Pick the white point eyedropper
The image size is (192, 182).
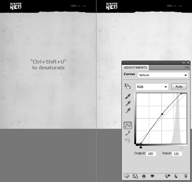pos(128,110)
